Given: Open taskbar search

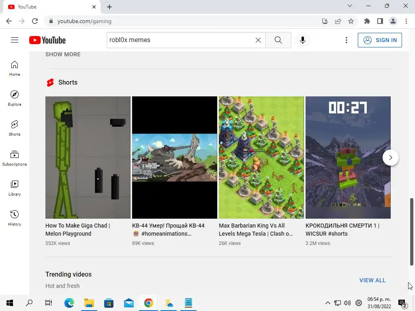Looking at the screenshot, I should (29, 303).
